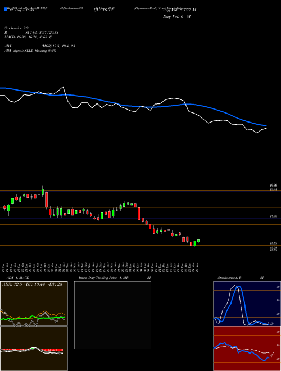
Task: Click the ADX line chart panel
Action: click(34, 304)
